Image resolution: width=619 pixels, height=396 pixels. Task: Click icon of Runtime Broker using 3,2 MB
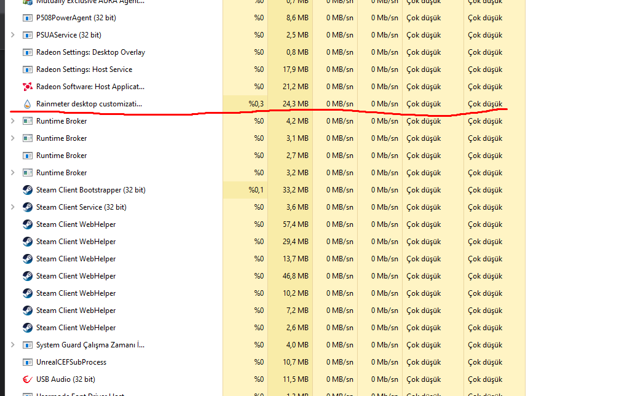27,173
